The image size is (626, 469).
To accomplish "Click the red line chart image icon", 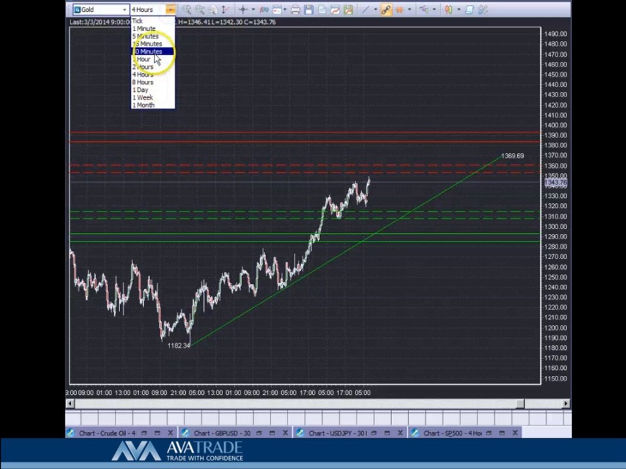I will pyautogui.click(x=335, y=10).
